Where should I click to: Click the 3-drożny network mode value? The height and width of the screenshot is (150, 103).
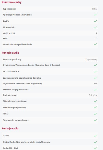pyautogui.click(x=93, y=95)
